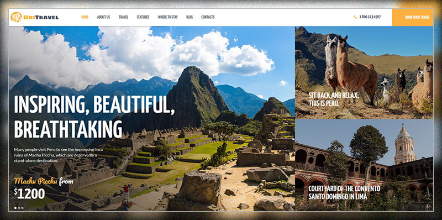Click 'Courtyard of the Convento' caption

tap(344, 192)
